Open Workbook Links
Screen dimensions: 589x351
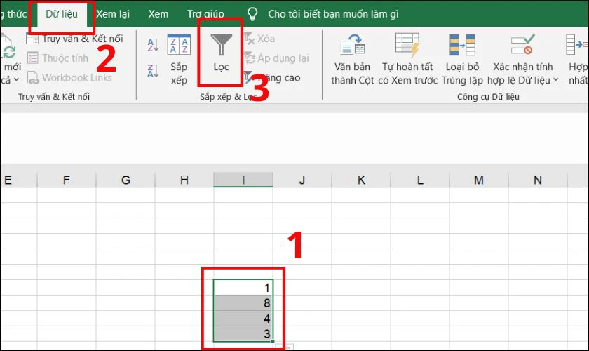(x=69, y=77)
